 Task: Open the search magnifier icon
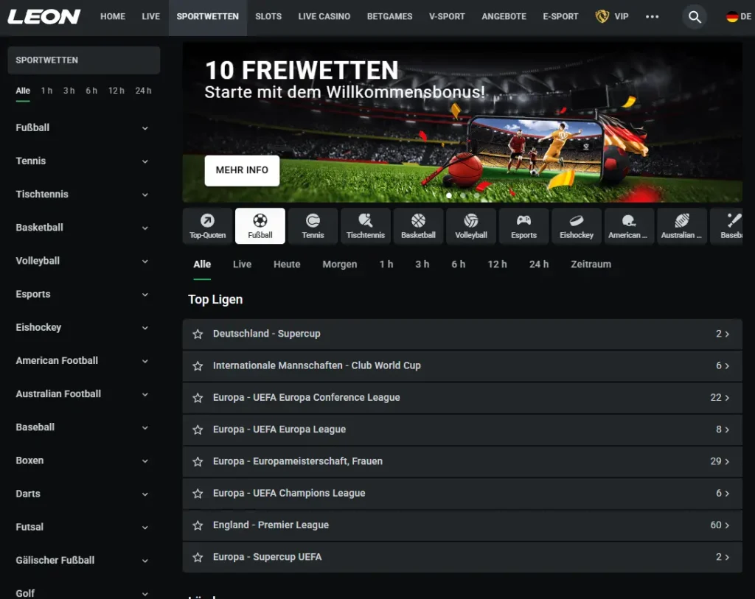(x=695, y=17)
